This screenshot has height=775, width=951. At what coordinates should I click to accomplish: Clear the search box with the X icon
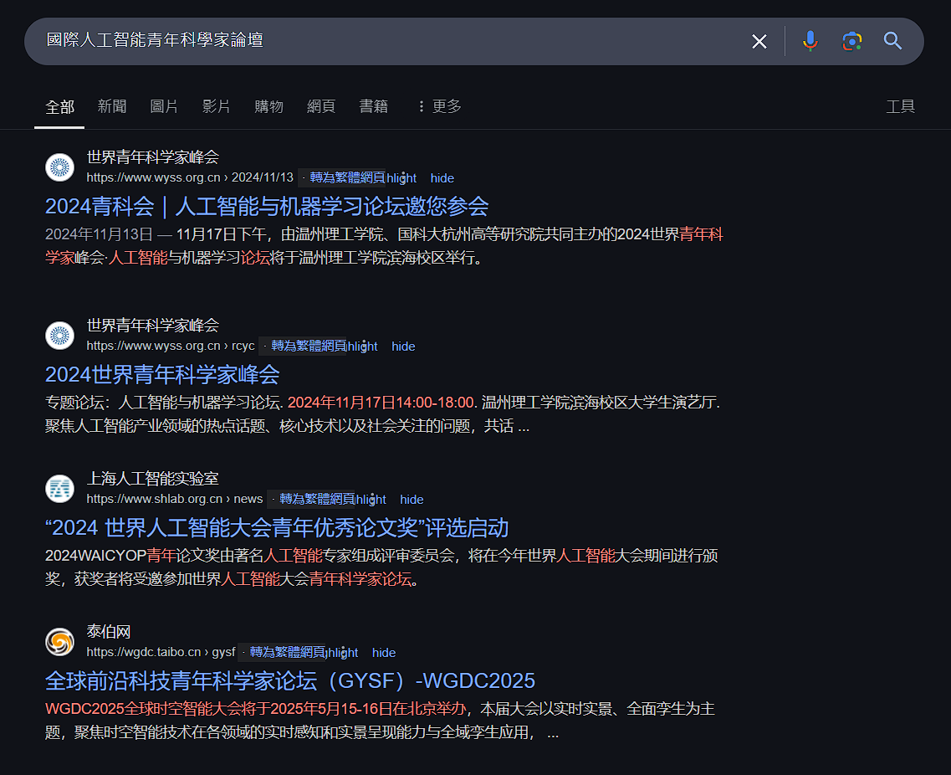point(759,41)
